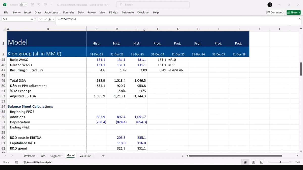Open the View ribbon tab
Image resolution: width=303 pixels, height=170 pixels.
tap(102, 12)
